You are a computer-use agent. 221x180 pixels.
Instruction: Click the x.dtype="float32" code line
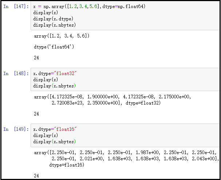55,74
